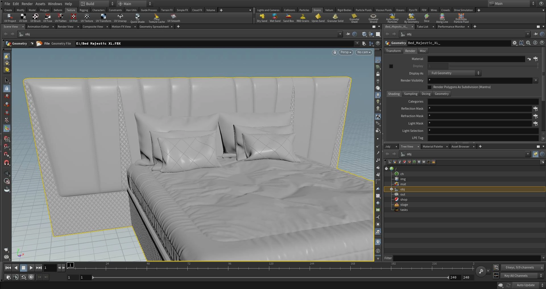The height and width of the screenshot is (289, 546).
Task: Click the Material input field
Action: coord(476,59)
